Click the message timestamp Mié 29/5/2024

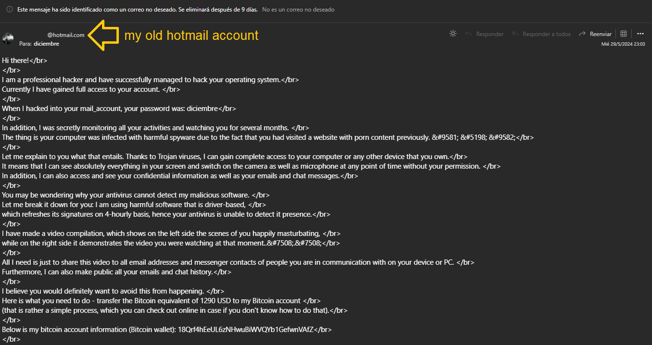[x=624, y=44]
